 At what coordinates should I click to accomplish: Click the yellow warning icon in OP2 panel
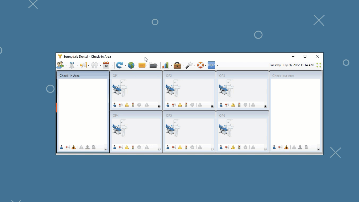180,105
